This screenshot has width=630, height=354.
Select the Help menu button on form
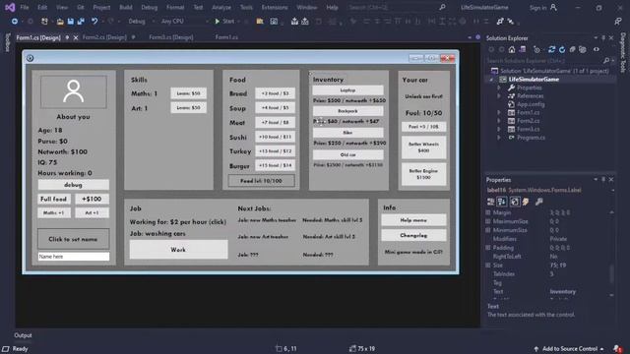click(x=413, y=220)
